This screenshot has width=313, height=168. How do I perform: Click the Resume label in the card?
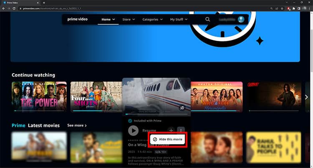point(149,131)
